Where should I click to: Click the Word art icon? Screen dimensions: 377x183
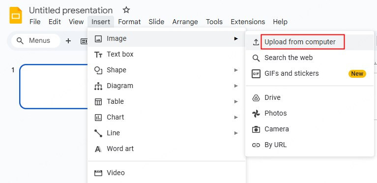point(98,149)
